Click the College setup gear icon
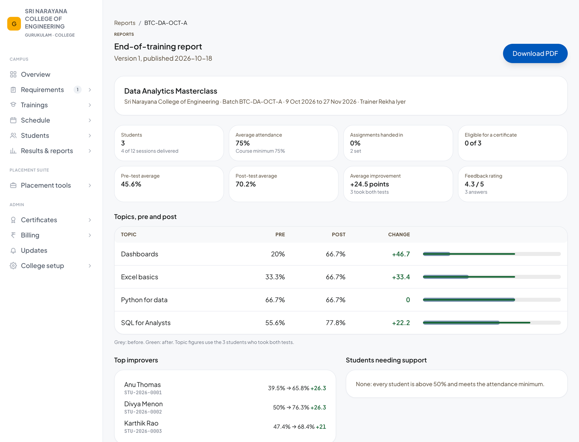 pos(13,266)
